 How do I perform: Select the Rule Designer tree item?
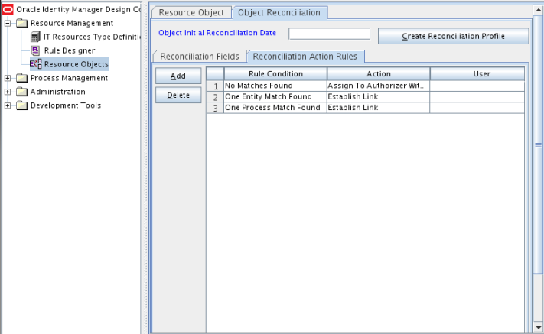(x=70, y=50)
